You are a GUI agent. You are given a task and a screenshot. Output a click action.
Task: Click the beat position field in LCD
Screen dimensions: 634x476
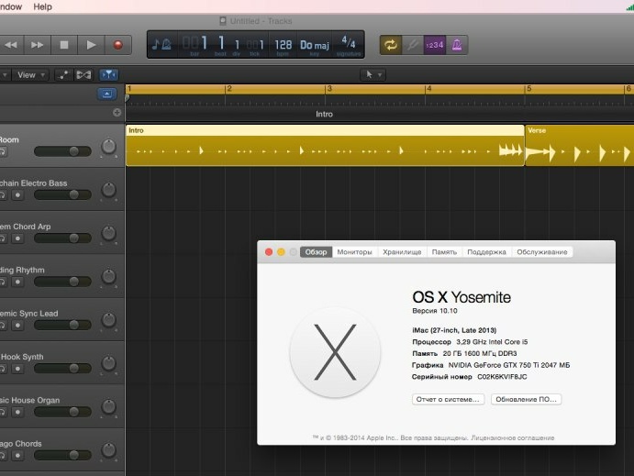pyautogui.click(x=220, y=44)
